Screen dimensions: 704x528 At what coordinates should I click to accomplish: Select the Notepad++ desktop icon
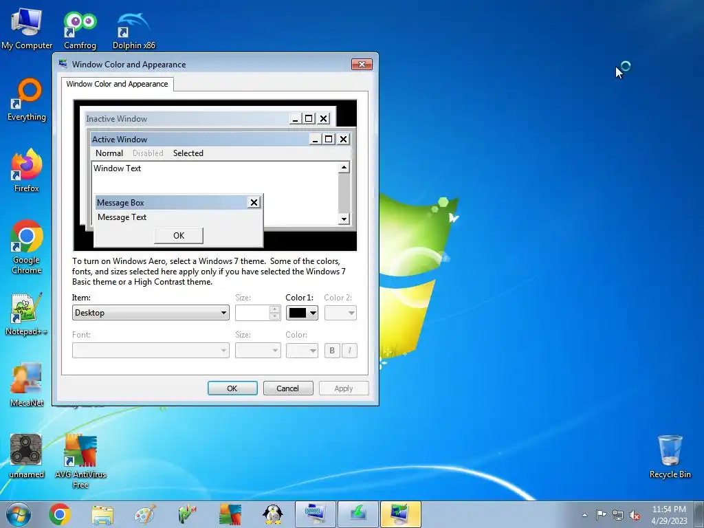[27, 314]
